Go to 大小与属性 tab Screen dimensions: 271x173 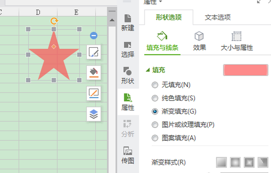(x=237, y=41)
